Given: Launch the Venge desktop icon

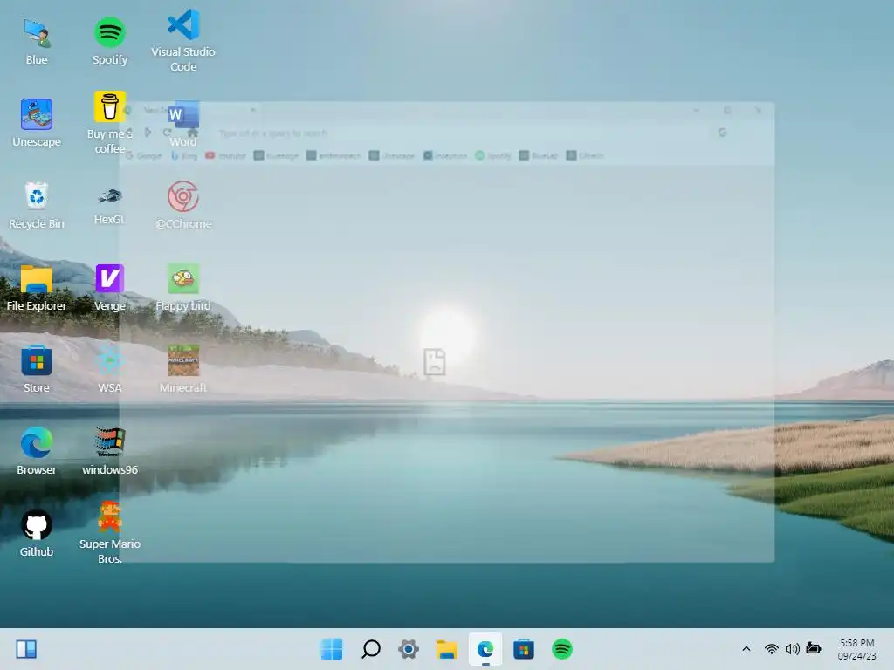Looking at the screenshot, I should point(109,287).
